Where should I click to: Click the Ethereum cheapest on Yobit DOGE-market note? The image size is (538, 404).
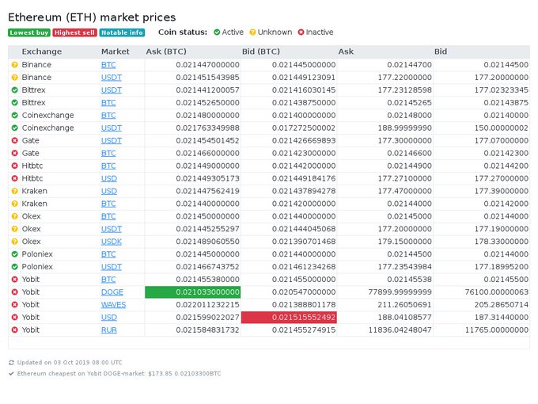pyautogui.click(x=119, y=373)
